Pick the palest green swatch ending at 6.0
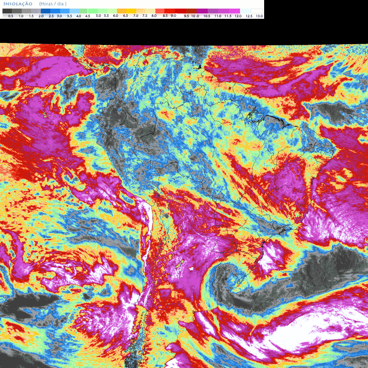The height and width of the screenshot is (368, 368). [x=112, y=11]
